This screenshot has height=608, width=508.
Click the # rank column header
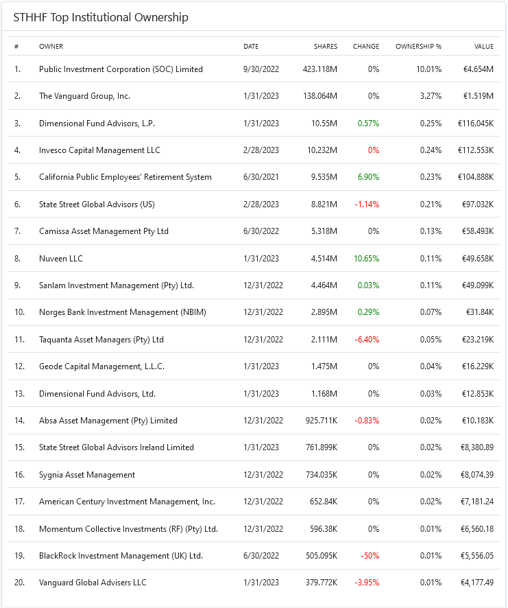[16, 47]
